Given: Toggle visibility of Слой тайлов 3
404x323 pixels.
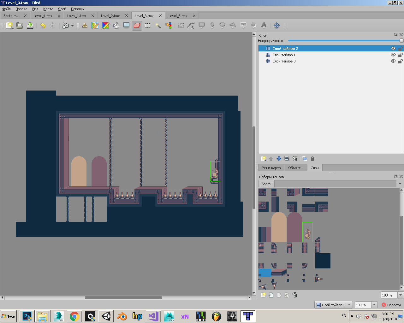Looking at the screenshot, I should click(393, 61).
